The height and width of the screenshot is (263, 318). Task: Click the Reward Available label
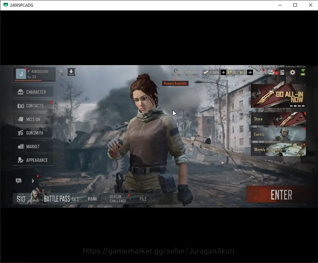point(175,83)
